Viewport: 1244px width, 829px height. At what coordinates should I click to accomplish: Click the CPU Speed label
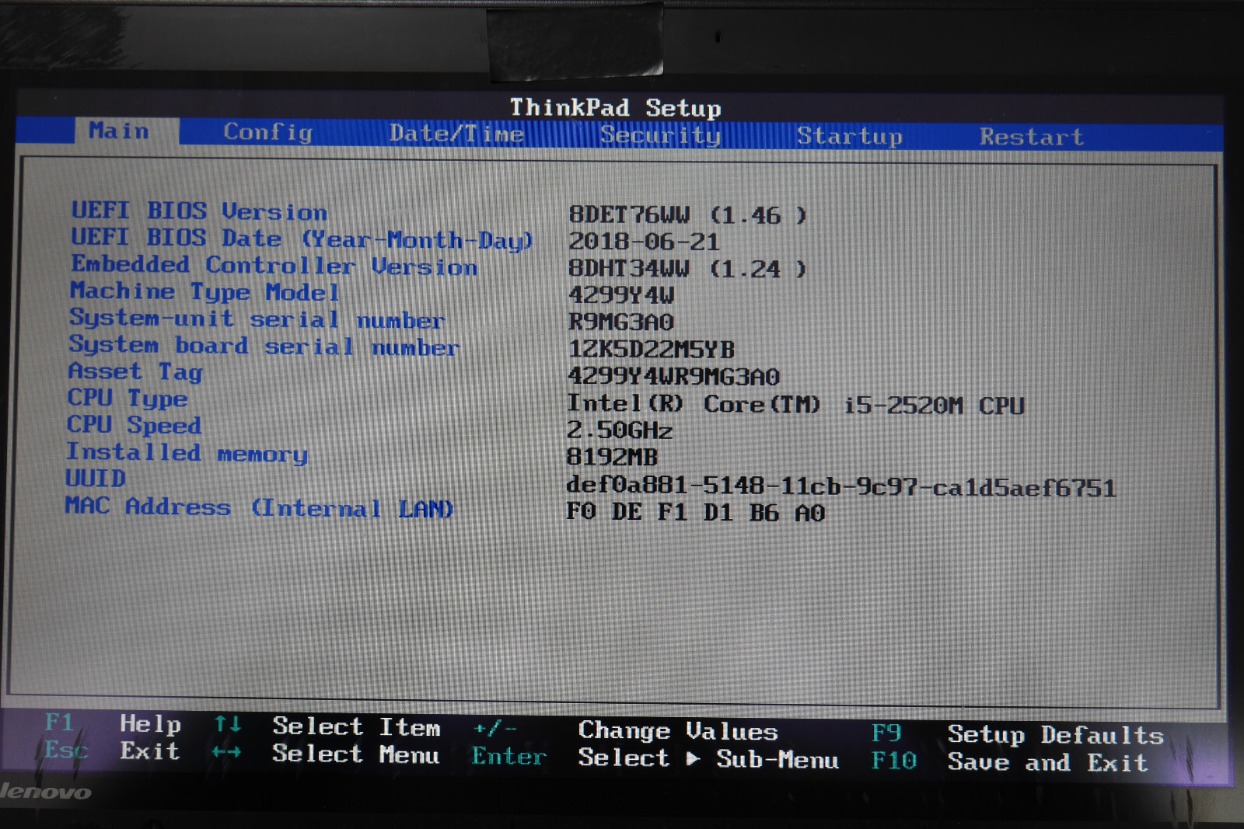pyautogui.click(x=134, y=425)
